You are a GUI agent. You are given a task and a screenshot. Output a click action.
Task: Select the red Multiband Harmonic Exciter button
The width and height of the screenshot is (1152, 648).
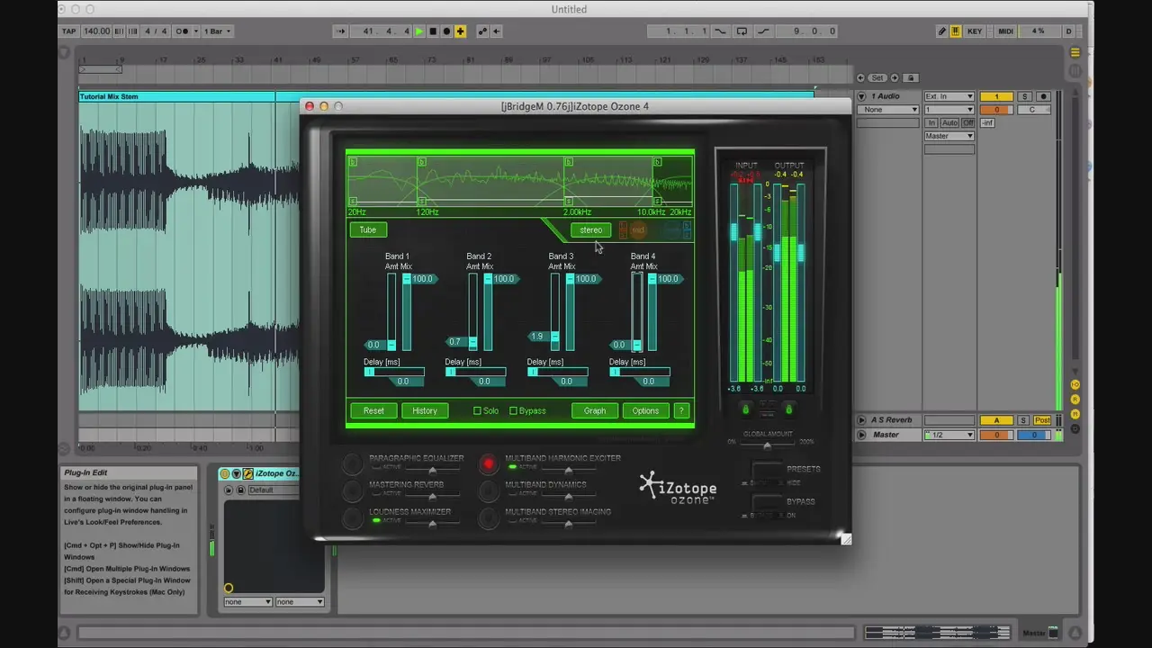click(x=488, y=463)
